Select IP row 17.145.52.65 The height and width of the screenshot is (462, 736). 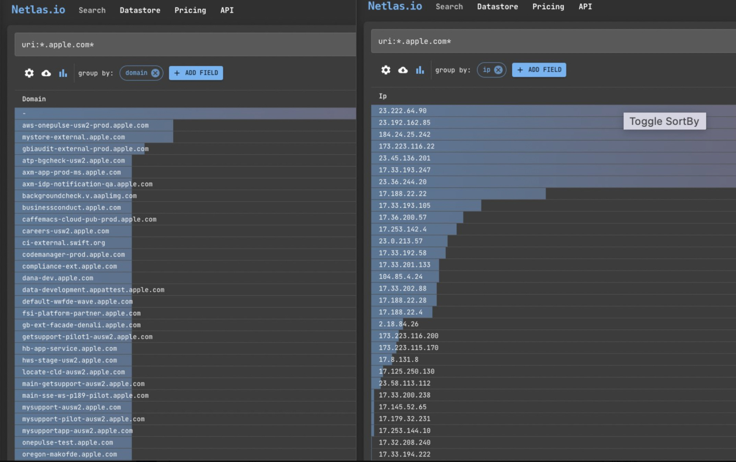pyautogui.click(x=554, y=407)
